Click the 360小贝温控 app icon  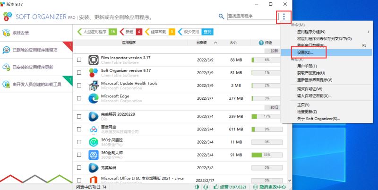(93, 142)
